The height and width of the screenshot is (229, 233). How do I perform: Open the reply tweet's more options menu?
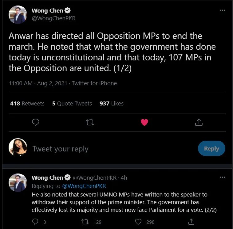222,177
